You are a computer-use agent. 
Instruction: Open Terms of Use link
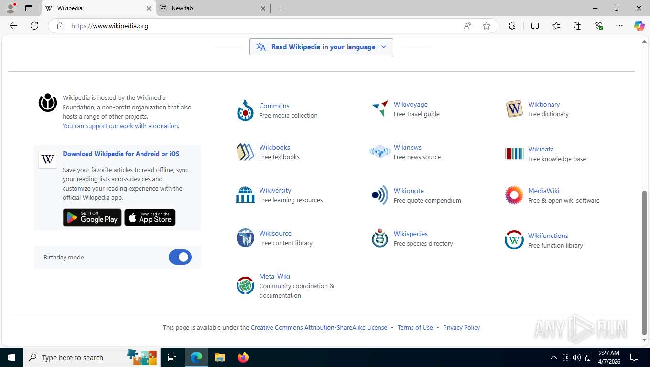pos(415,327)
